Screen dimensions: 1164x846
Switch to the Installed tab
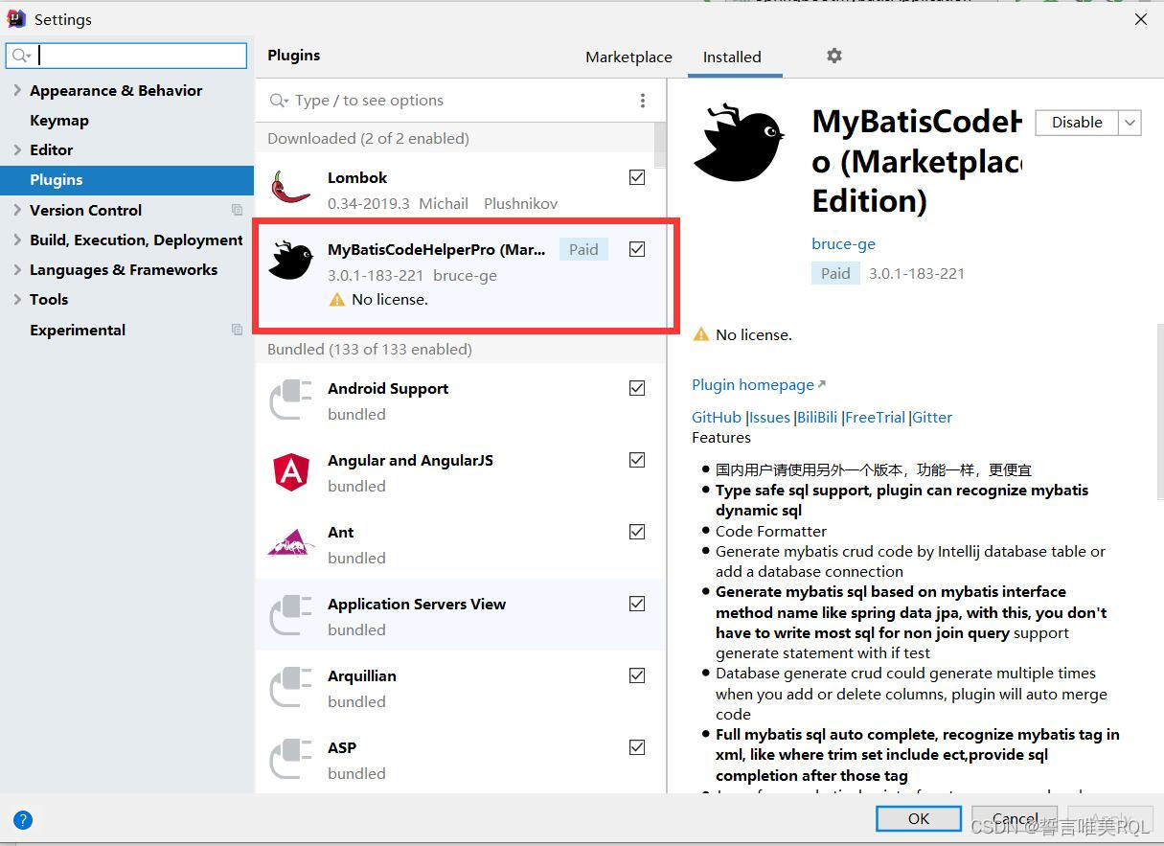tap(732, 57)
